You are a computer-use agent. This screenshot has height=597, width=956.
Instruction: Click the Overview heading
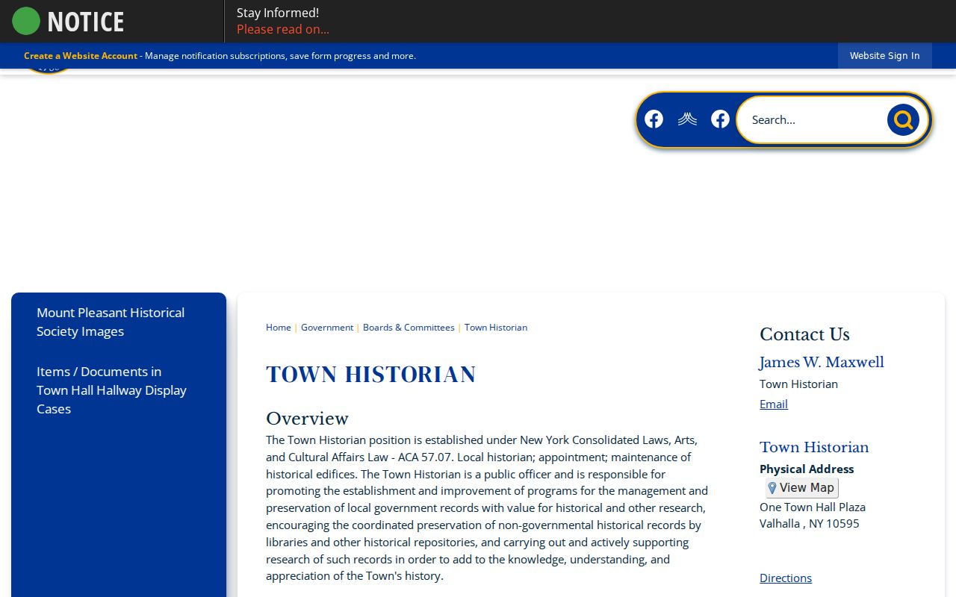307,419
